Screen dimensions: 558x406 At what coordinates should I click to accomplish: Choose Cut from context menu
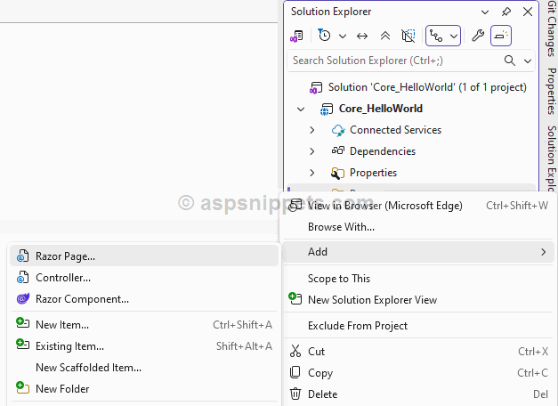(x=418, y=352)
